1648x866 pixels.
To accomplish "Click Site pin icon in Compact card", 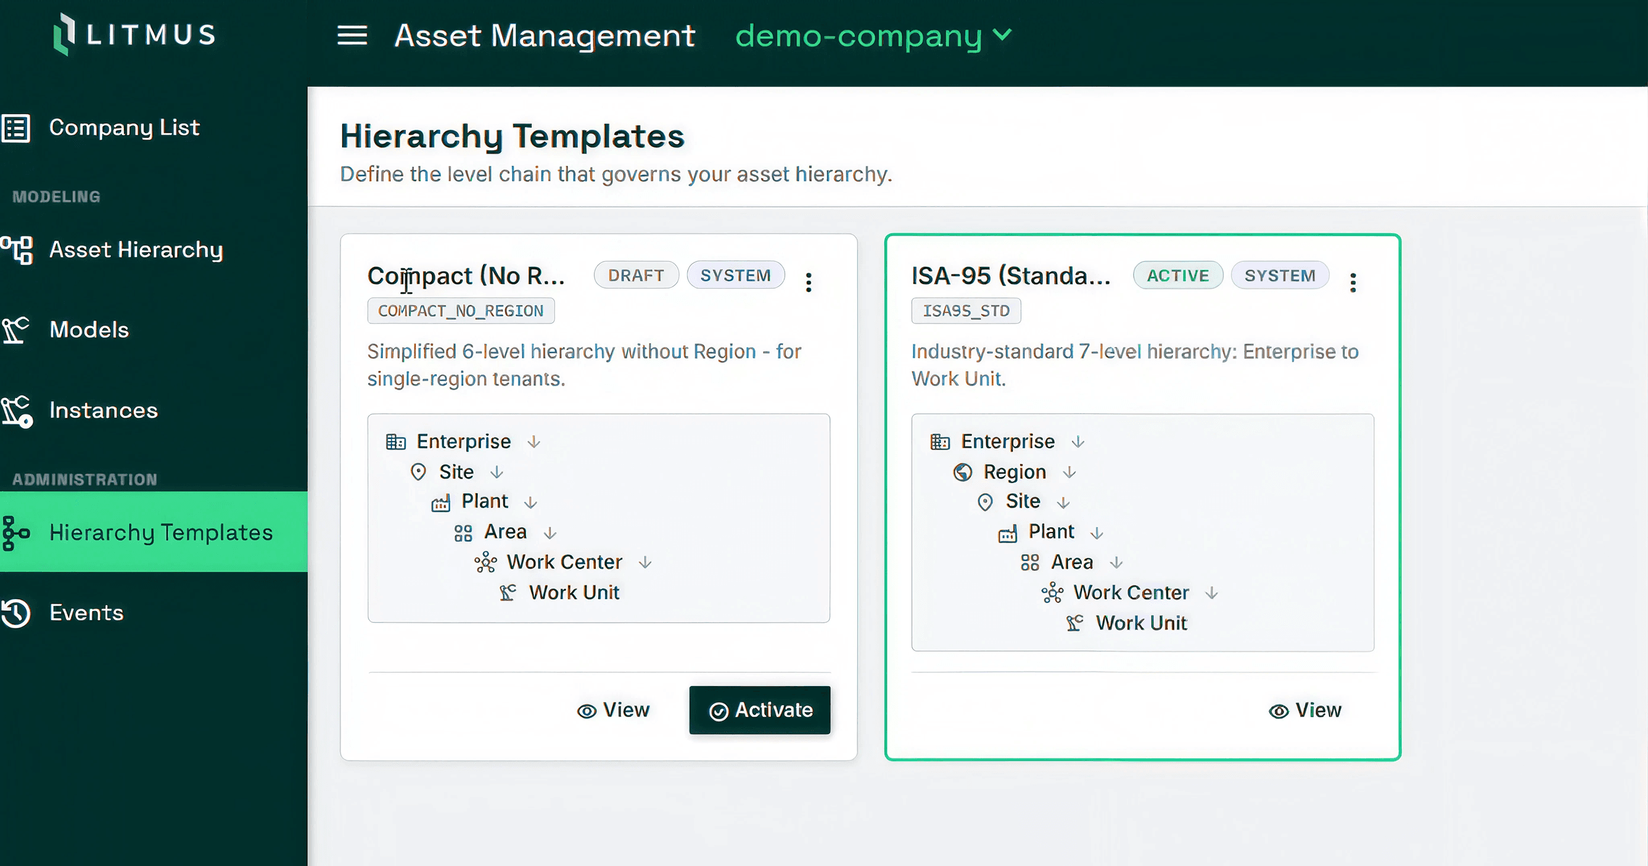I will tap(418, 473).
